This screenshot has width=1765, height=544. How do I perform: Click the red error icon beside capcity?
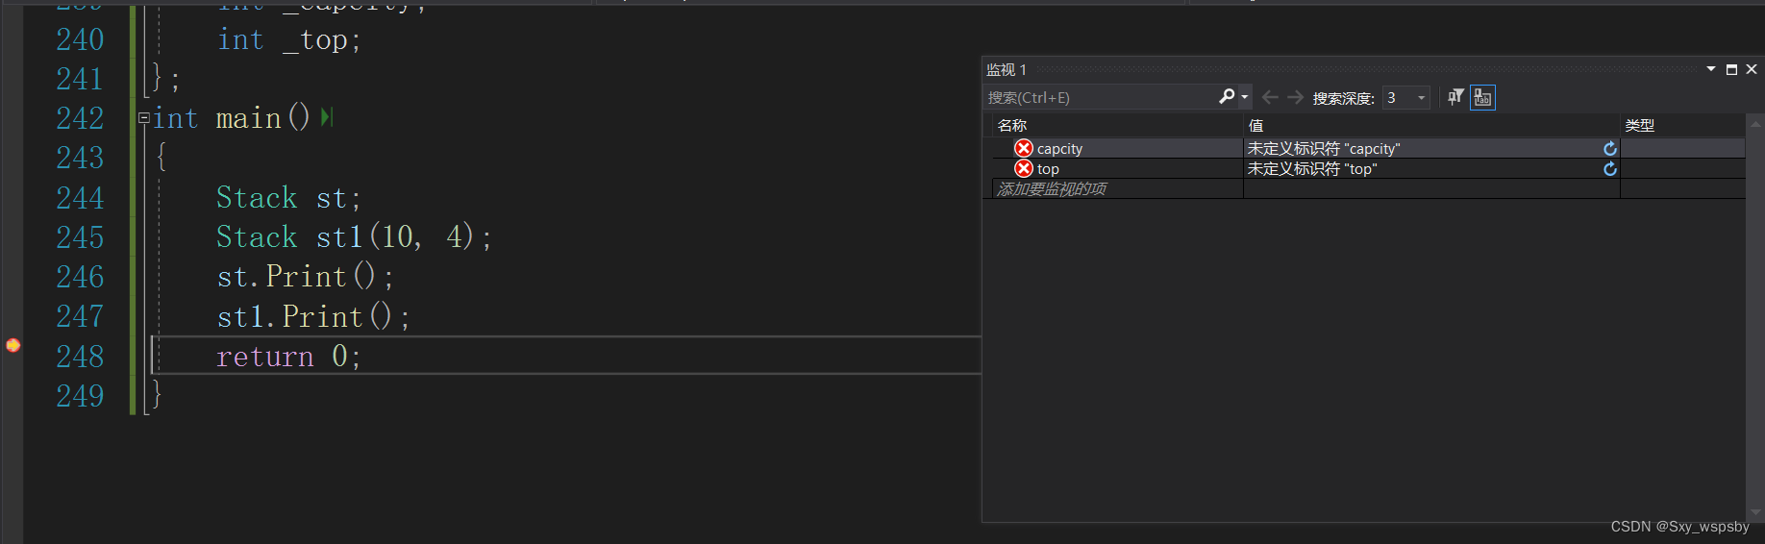click(x=1024, y=148)
